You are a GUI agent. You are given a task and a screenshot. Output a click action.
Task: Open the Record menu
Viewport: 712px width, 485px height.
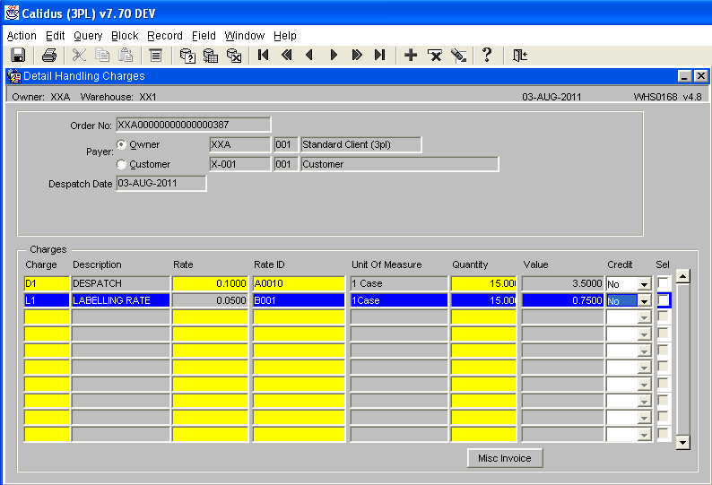165,36
